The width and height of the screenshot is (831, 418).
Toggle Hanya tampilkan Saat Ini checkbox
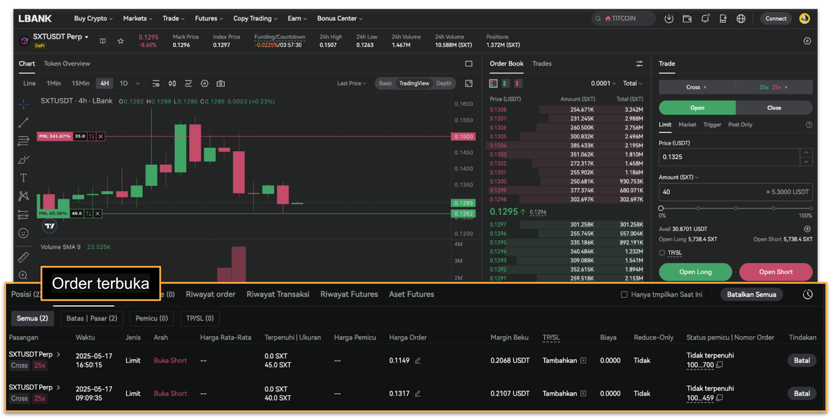click(x=624, y=294)
